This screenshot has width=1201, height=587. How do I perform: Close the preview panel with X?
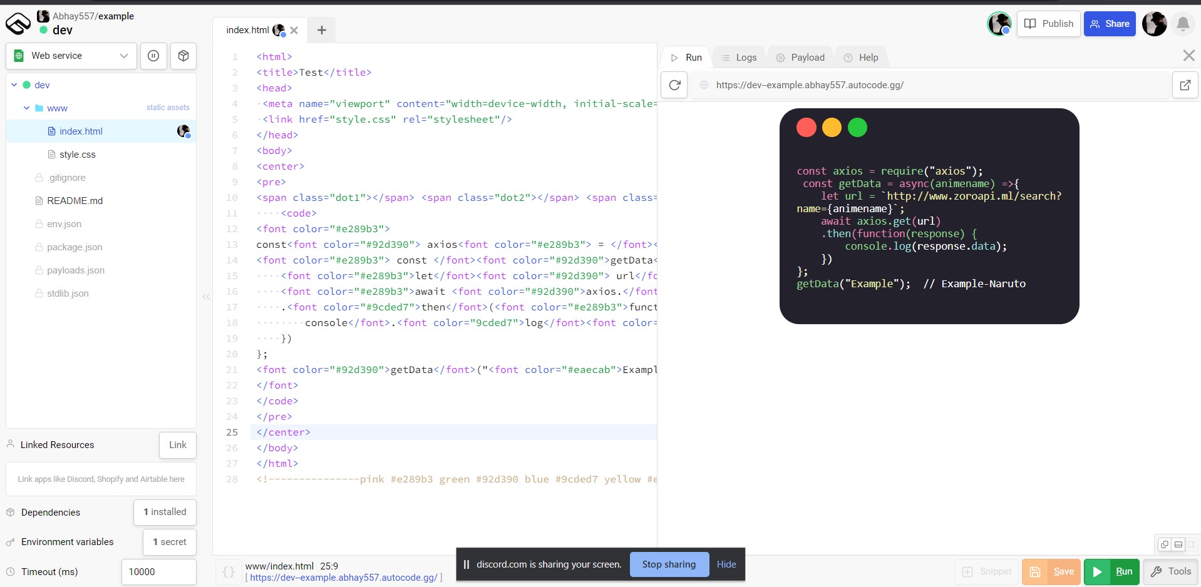pos(1188,56)
